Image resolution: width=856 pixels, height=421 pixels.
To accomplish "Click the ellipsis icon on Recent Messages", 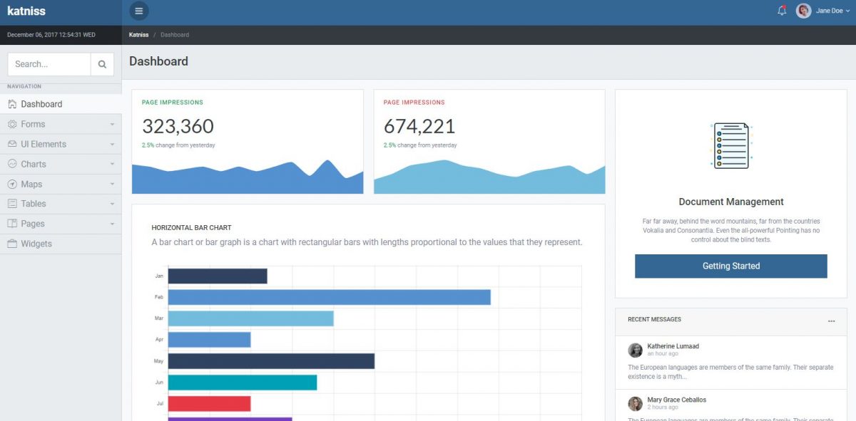I will [832, 321].
